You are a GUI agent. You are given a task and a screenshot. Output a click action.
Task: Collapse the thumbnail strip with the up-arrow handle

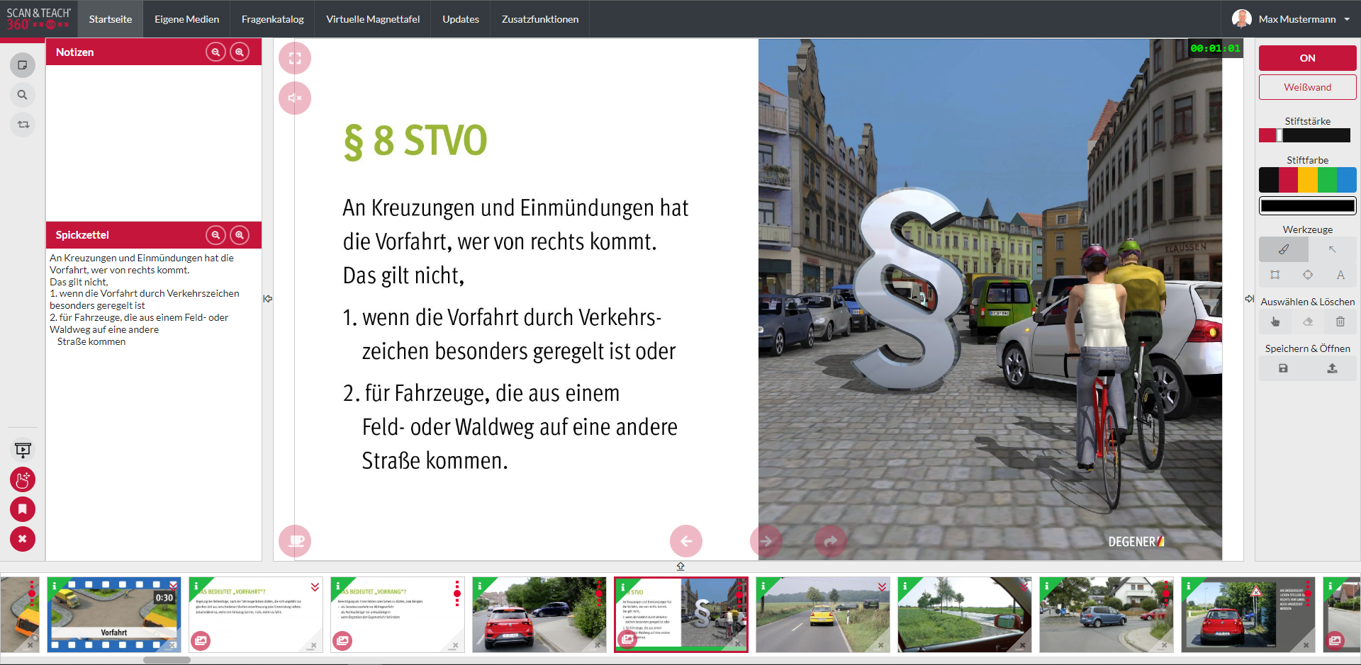click(680, 567)
